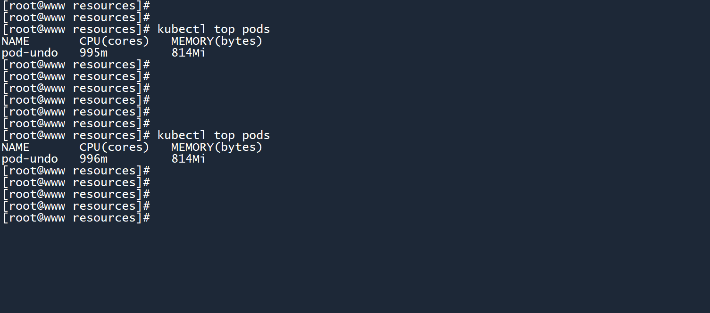Click the 995m CPU value
The width and height of the screenshot is (710, 313).
coord(93,53)
